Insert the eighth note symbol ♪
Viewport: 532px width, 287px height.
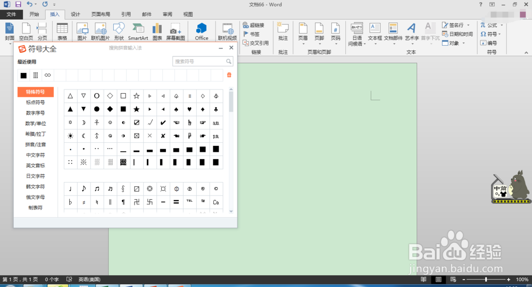click(x=84, y=188)
